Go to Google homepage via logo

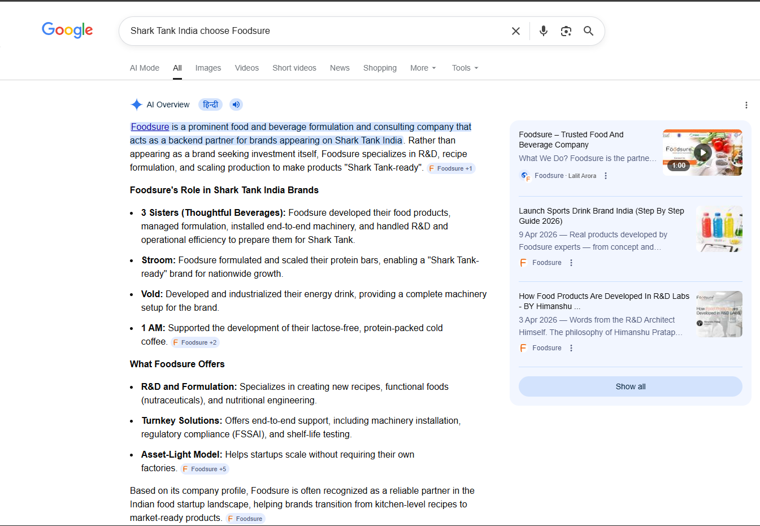pyautogui.click(x=67, y=30)
